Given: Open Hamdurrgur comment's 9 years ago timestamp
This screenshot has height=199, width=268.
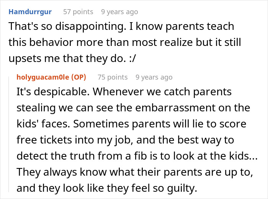Looking at the screenshot, I should coord(119,12).
